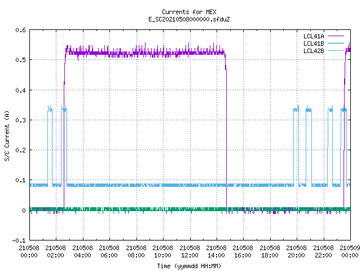Click the 210508 00:00 x-axis tick label
The width and height of the screenshot is (361, 271).
[x=29, y=251]
